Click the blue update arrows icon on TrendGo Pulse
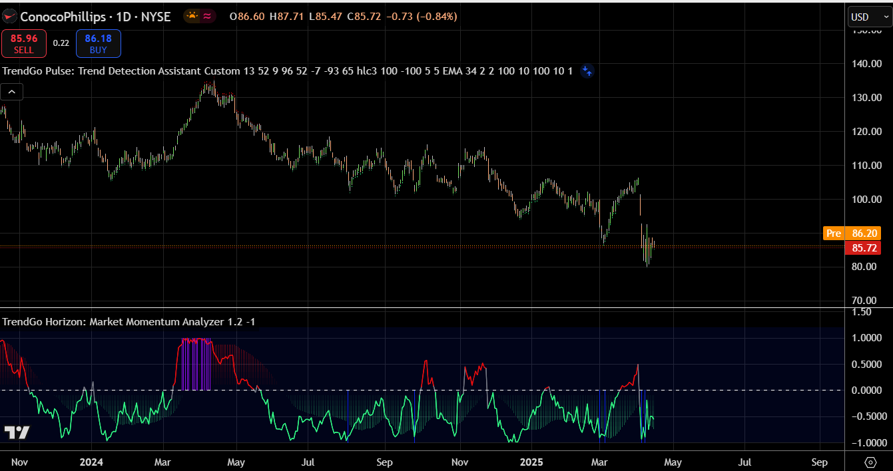The width and height of the screenshot is (893, 471). coord(587,71)
